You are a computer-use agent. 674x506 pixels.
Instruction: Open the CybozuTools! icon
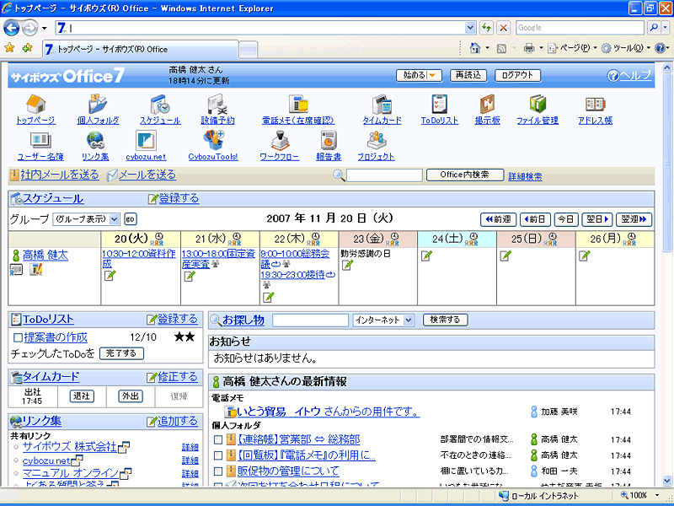point(213,141)
